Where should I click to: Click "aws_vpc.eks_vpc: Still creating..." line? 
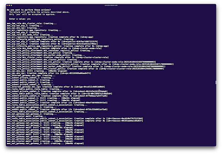[37, 71]
